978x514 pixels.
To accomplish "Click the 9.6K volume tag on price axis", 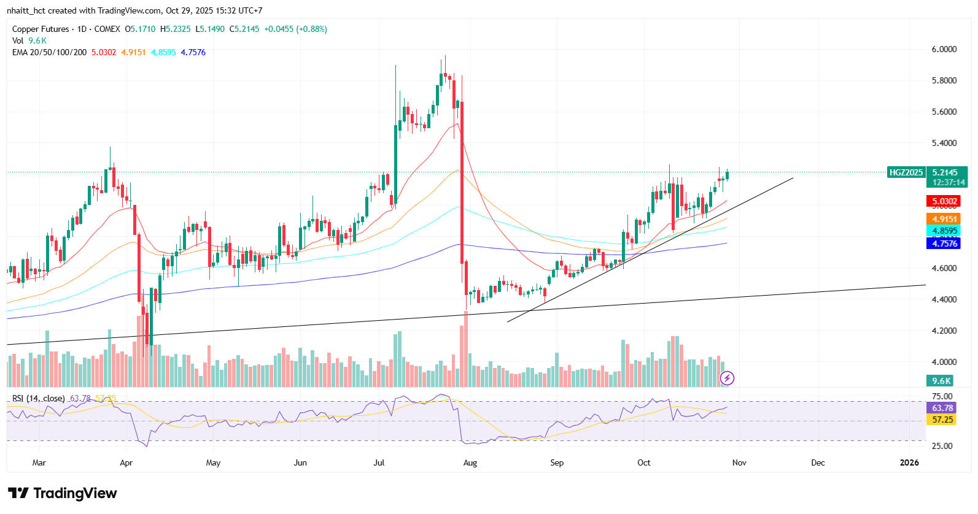I will pyautogui.click(x=941, y=381).
